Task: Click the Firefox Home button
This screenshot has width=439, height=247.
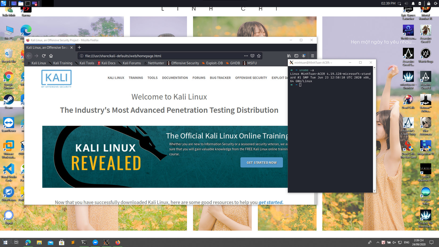Action: tap(51, 56)
